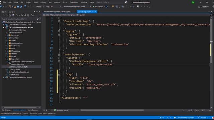
Task: Open the Output window tab
Action: pos(26,113)
